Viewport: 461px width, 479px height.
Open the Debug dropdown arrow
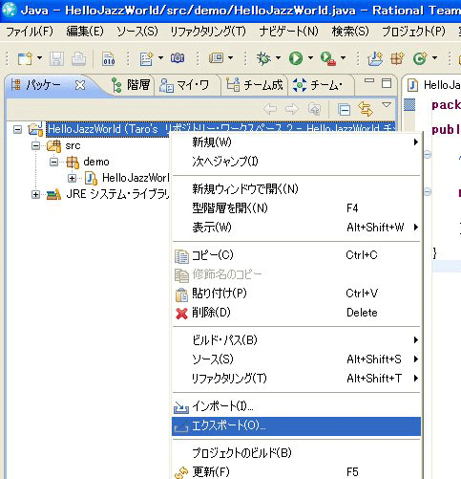click(278, 58)
